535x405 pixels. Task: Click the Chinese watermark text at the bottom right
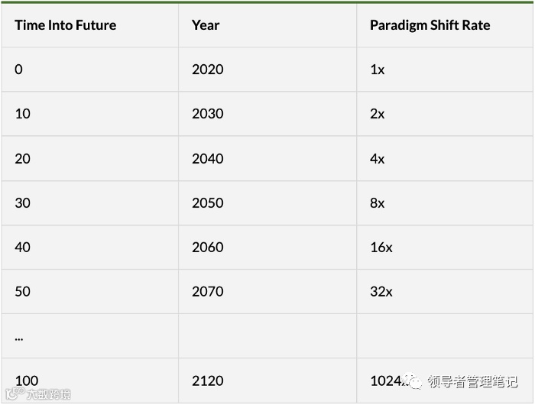pos(472,381)
